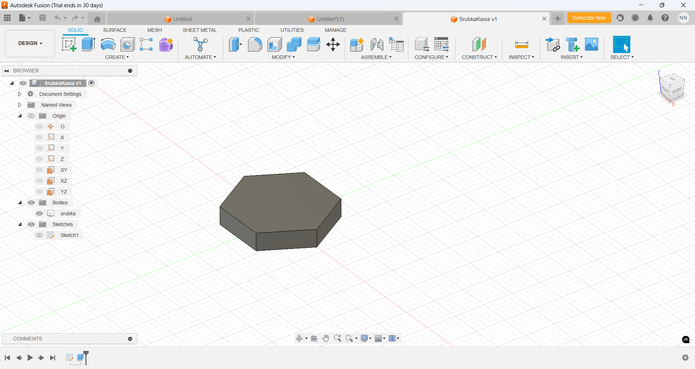Show the XY plane
Viewport: 695px width, 369px height.
point(39,170)
